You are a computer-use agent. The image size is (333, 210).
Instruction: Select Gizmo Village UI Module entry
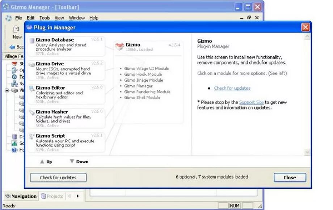click(146, 69)
